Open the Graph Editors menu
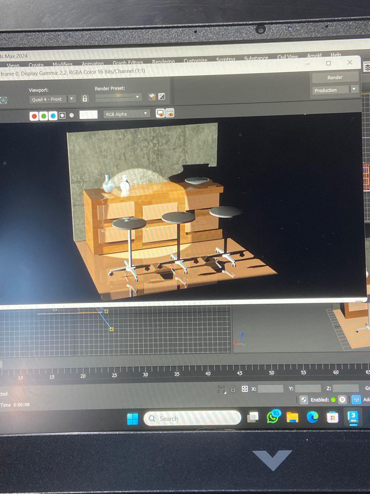 tap(128, 63)
